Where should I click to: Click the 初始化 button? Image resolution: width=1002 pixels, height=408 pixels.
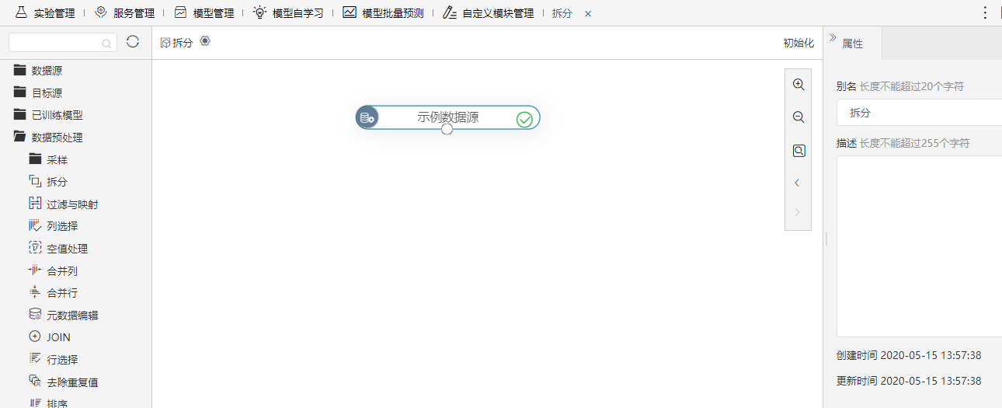pyautogui.click(x=798, y=43)
